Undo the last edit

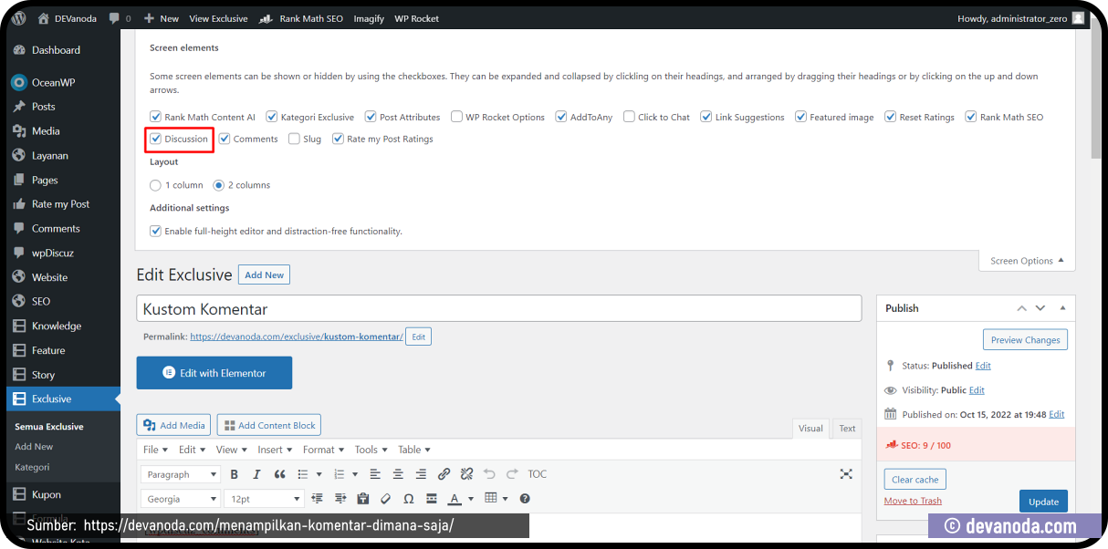pos(489,474)
